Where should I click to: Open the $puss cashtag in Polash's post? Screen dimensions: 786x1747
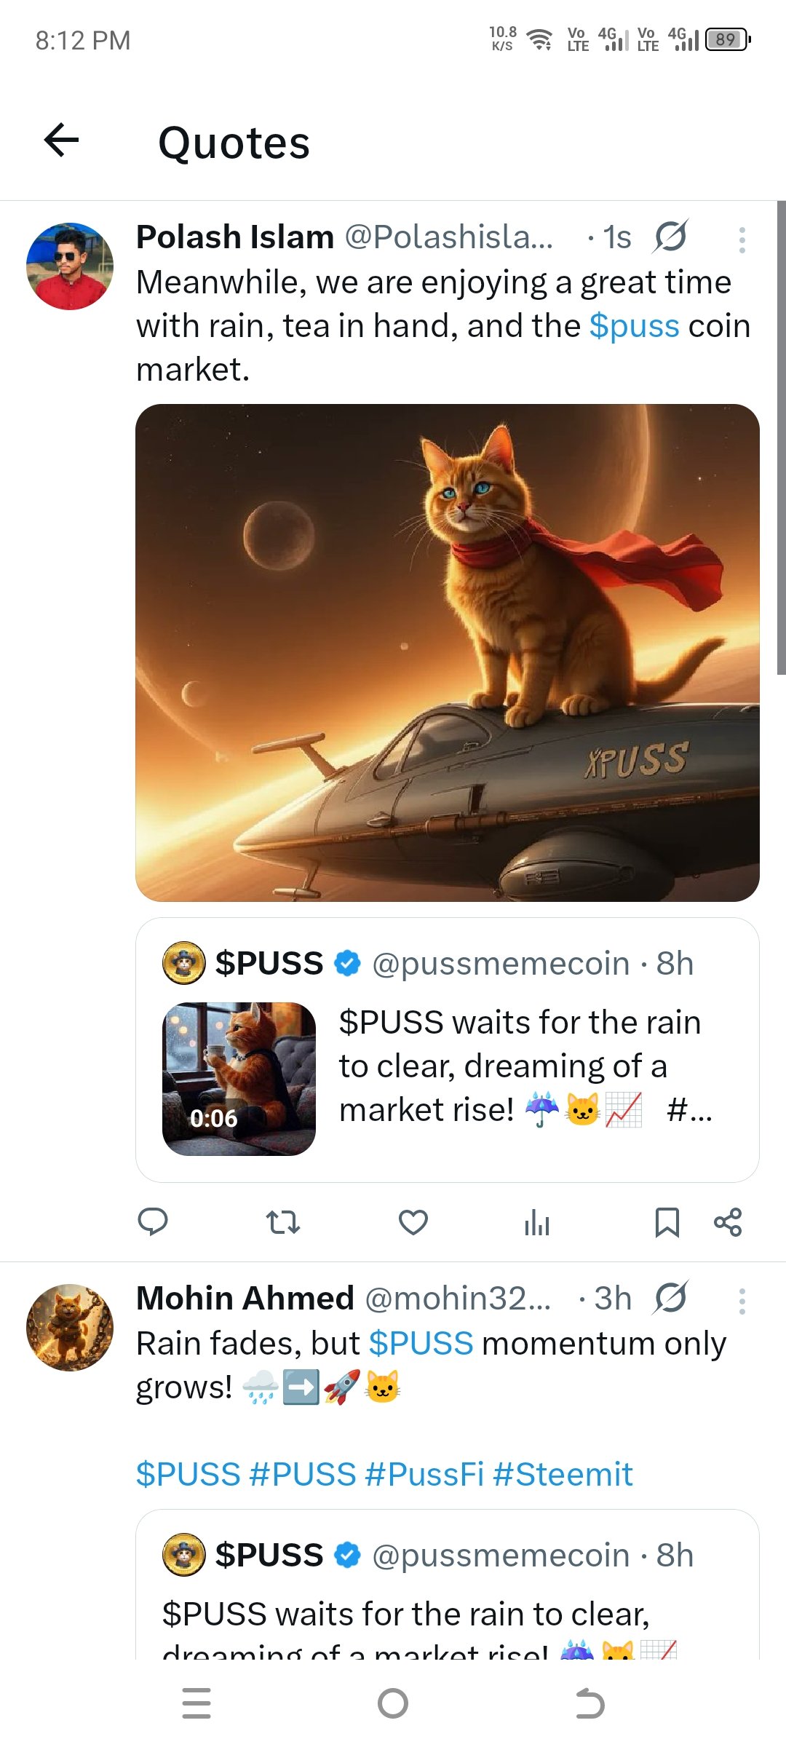point(634,326)
